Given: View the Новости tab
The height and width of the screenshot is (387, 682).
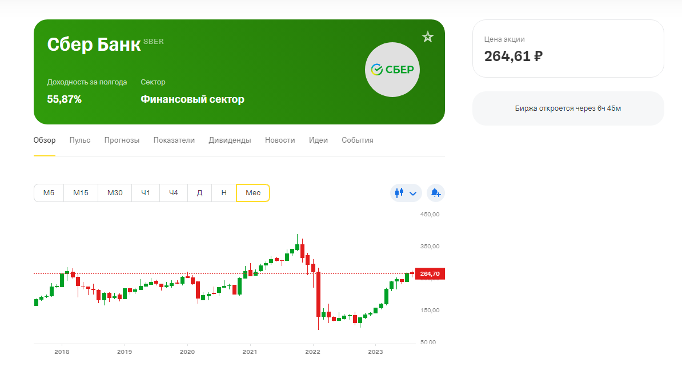Looking at the screenshot, I should click(280, 140).
